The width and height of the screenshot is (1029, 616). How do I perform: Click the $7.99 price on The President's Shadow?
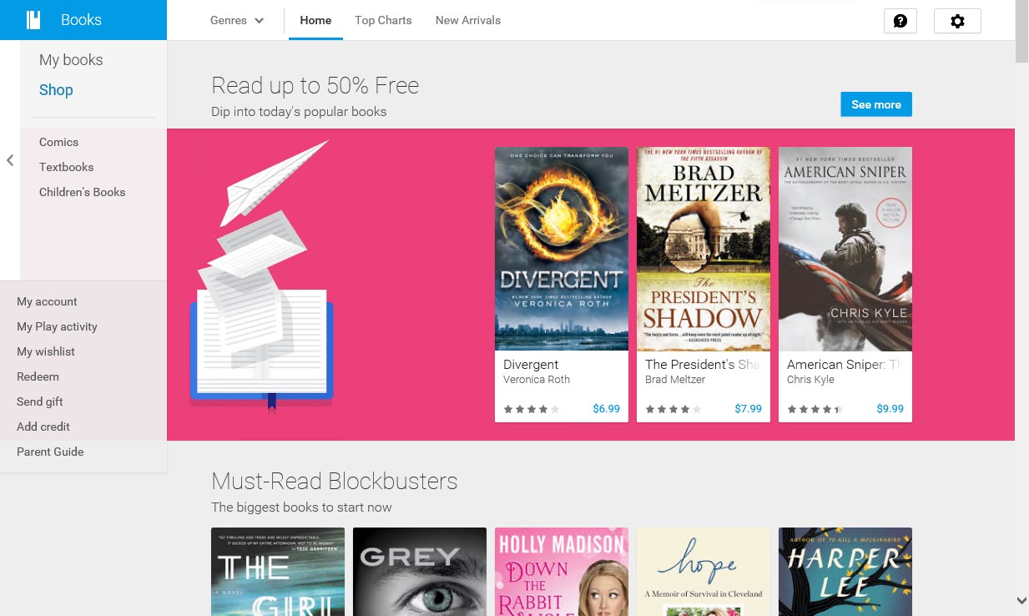point(749,409)
